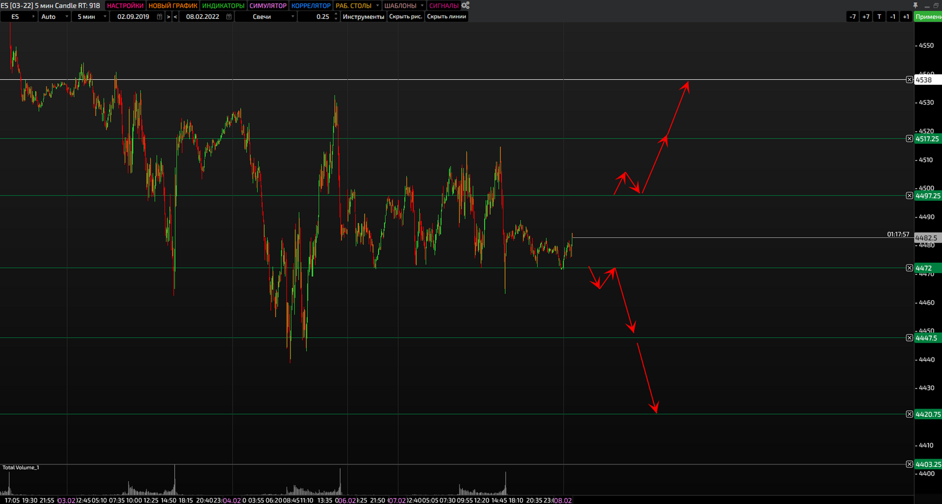This screenshot has height=504, width=942.
Task: Remove the 4447.5 horizontal level
Action: point(909,338)
